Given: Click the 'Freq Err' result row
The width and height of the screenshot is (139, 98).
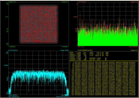Looking at the screenshot, I should [78, 57].
